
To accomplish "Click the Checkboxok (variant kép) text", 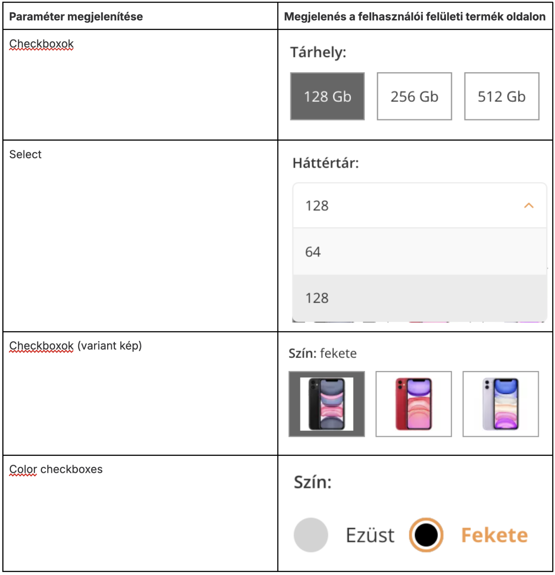I will (76, 346).
